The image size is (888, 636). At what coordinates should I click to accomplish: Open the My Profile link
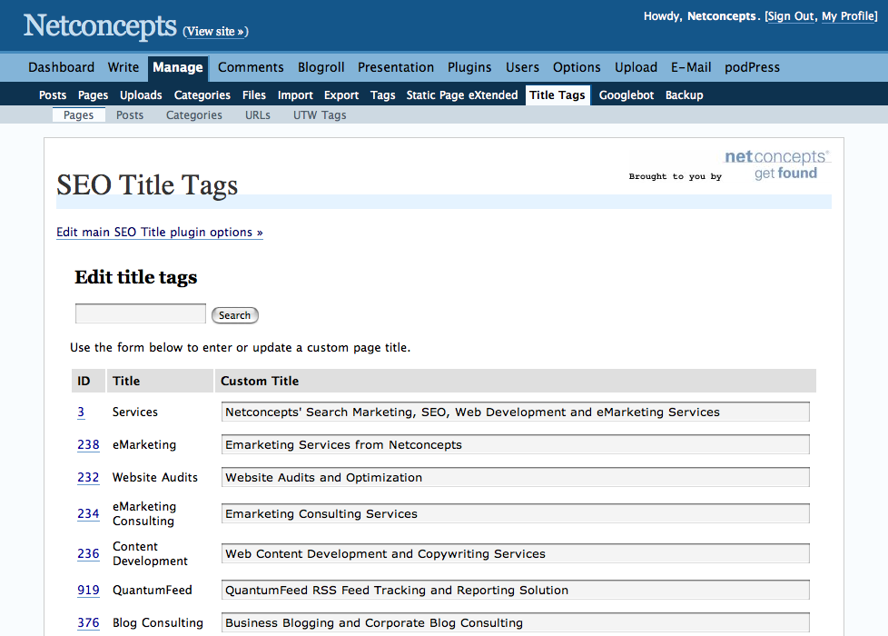(848, 16)
